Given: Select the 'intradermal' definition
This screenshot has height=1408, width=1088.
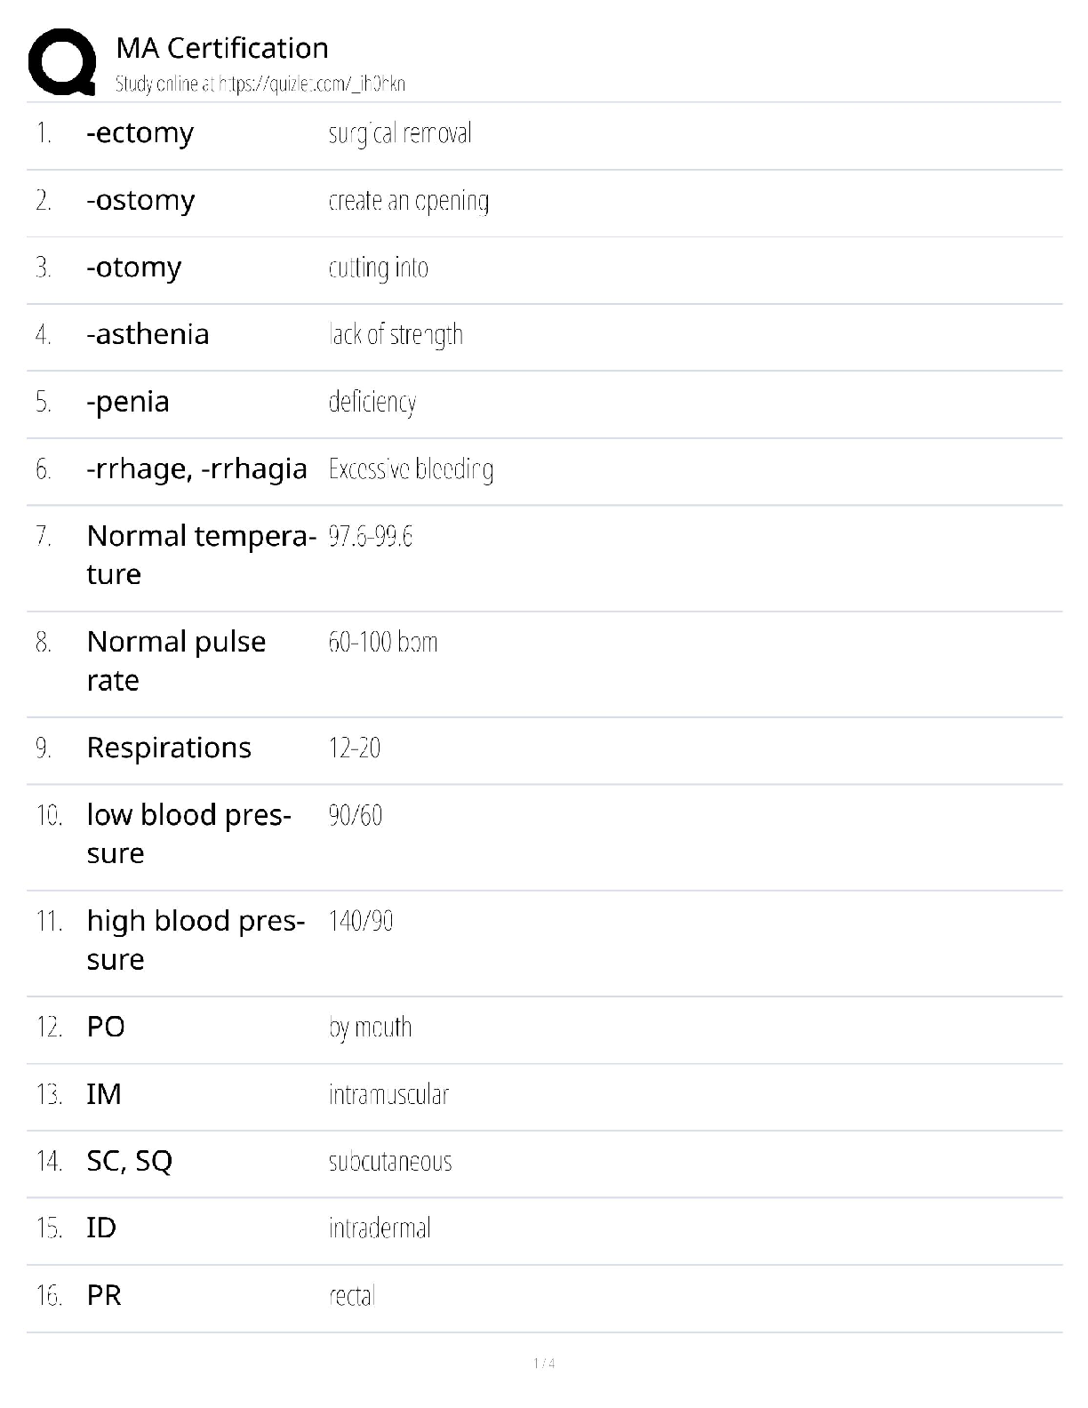Looking at the screenshot, I should coord(380,1228).
